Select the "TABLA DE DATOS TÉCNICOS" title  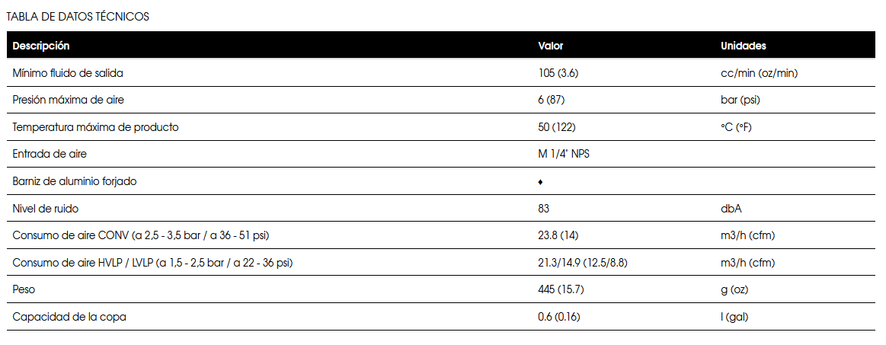tap(78, 17)
